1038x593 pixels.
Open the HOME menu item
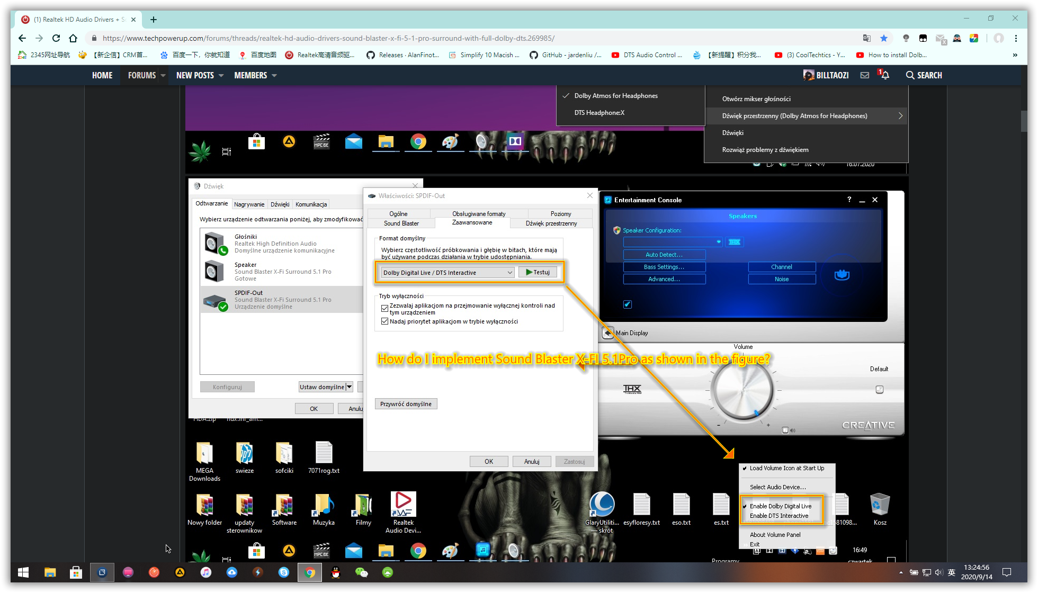coord(102,76)
